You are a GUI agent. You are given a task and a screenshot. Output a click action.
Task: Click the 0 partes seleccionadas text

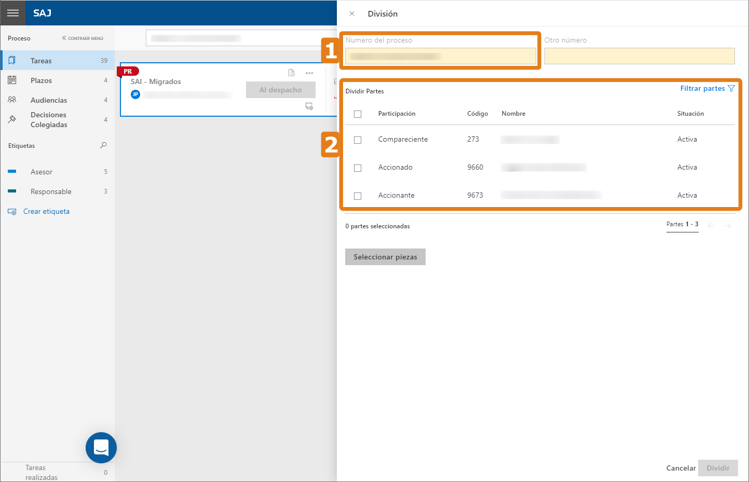pos(377,226)
